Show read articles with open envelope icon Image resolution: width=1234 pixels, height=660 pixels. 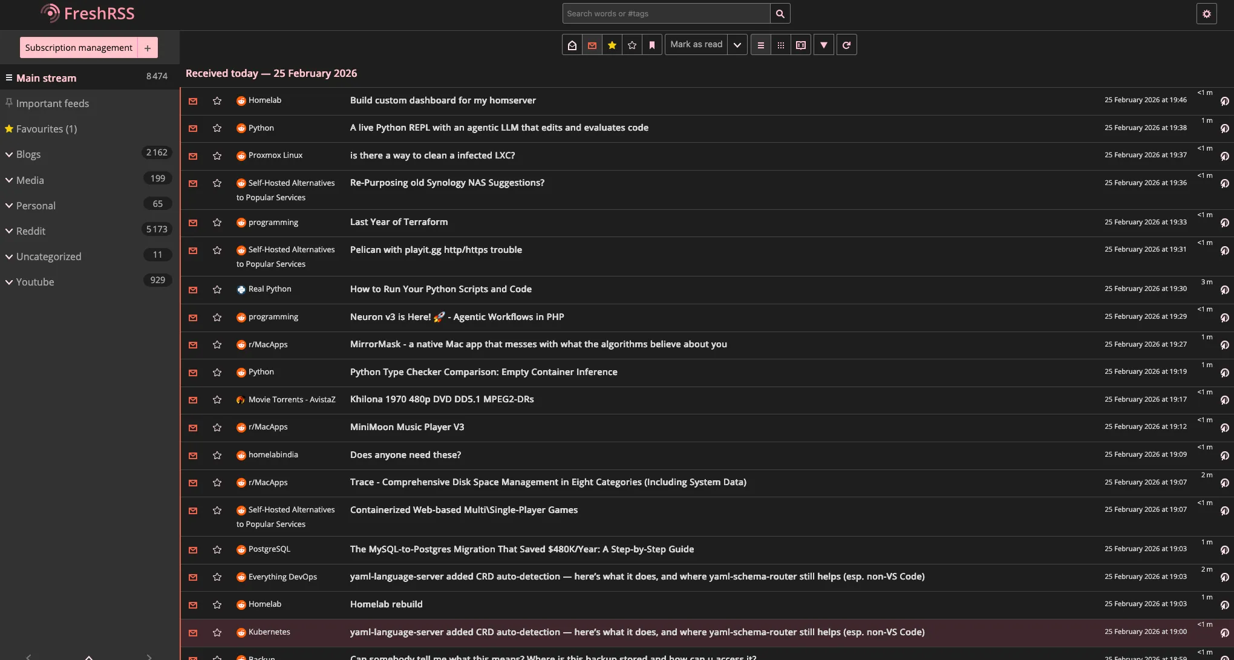572,45
